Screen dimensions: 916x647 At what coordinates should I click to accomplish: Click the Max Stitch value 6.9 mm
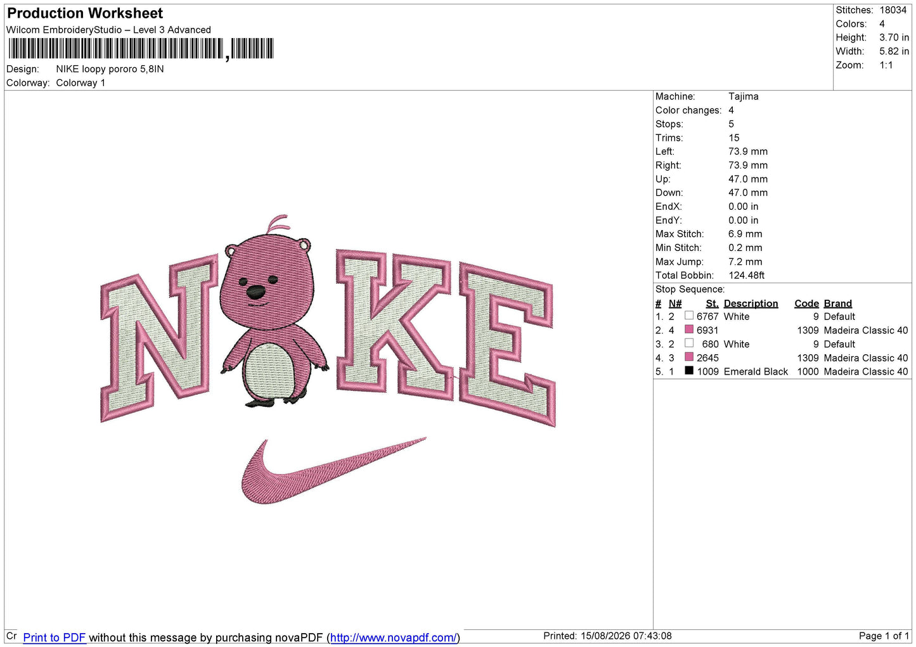click(x=745, y=234)
